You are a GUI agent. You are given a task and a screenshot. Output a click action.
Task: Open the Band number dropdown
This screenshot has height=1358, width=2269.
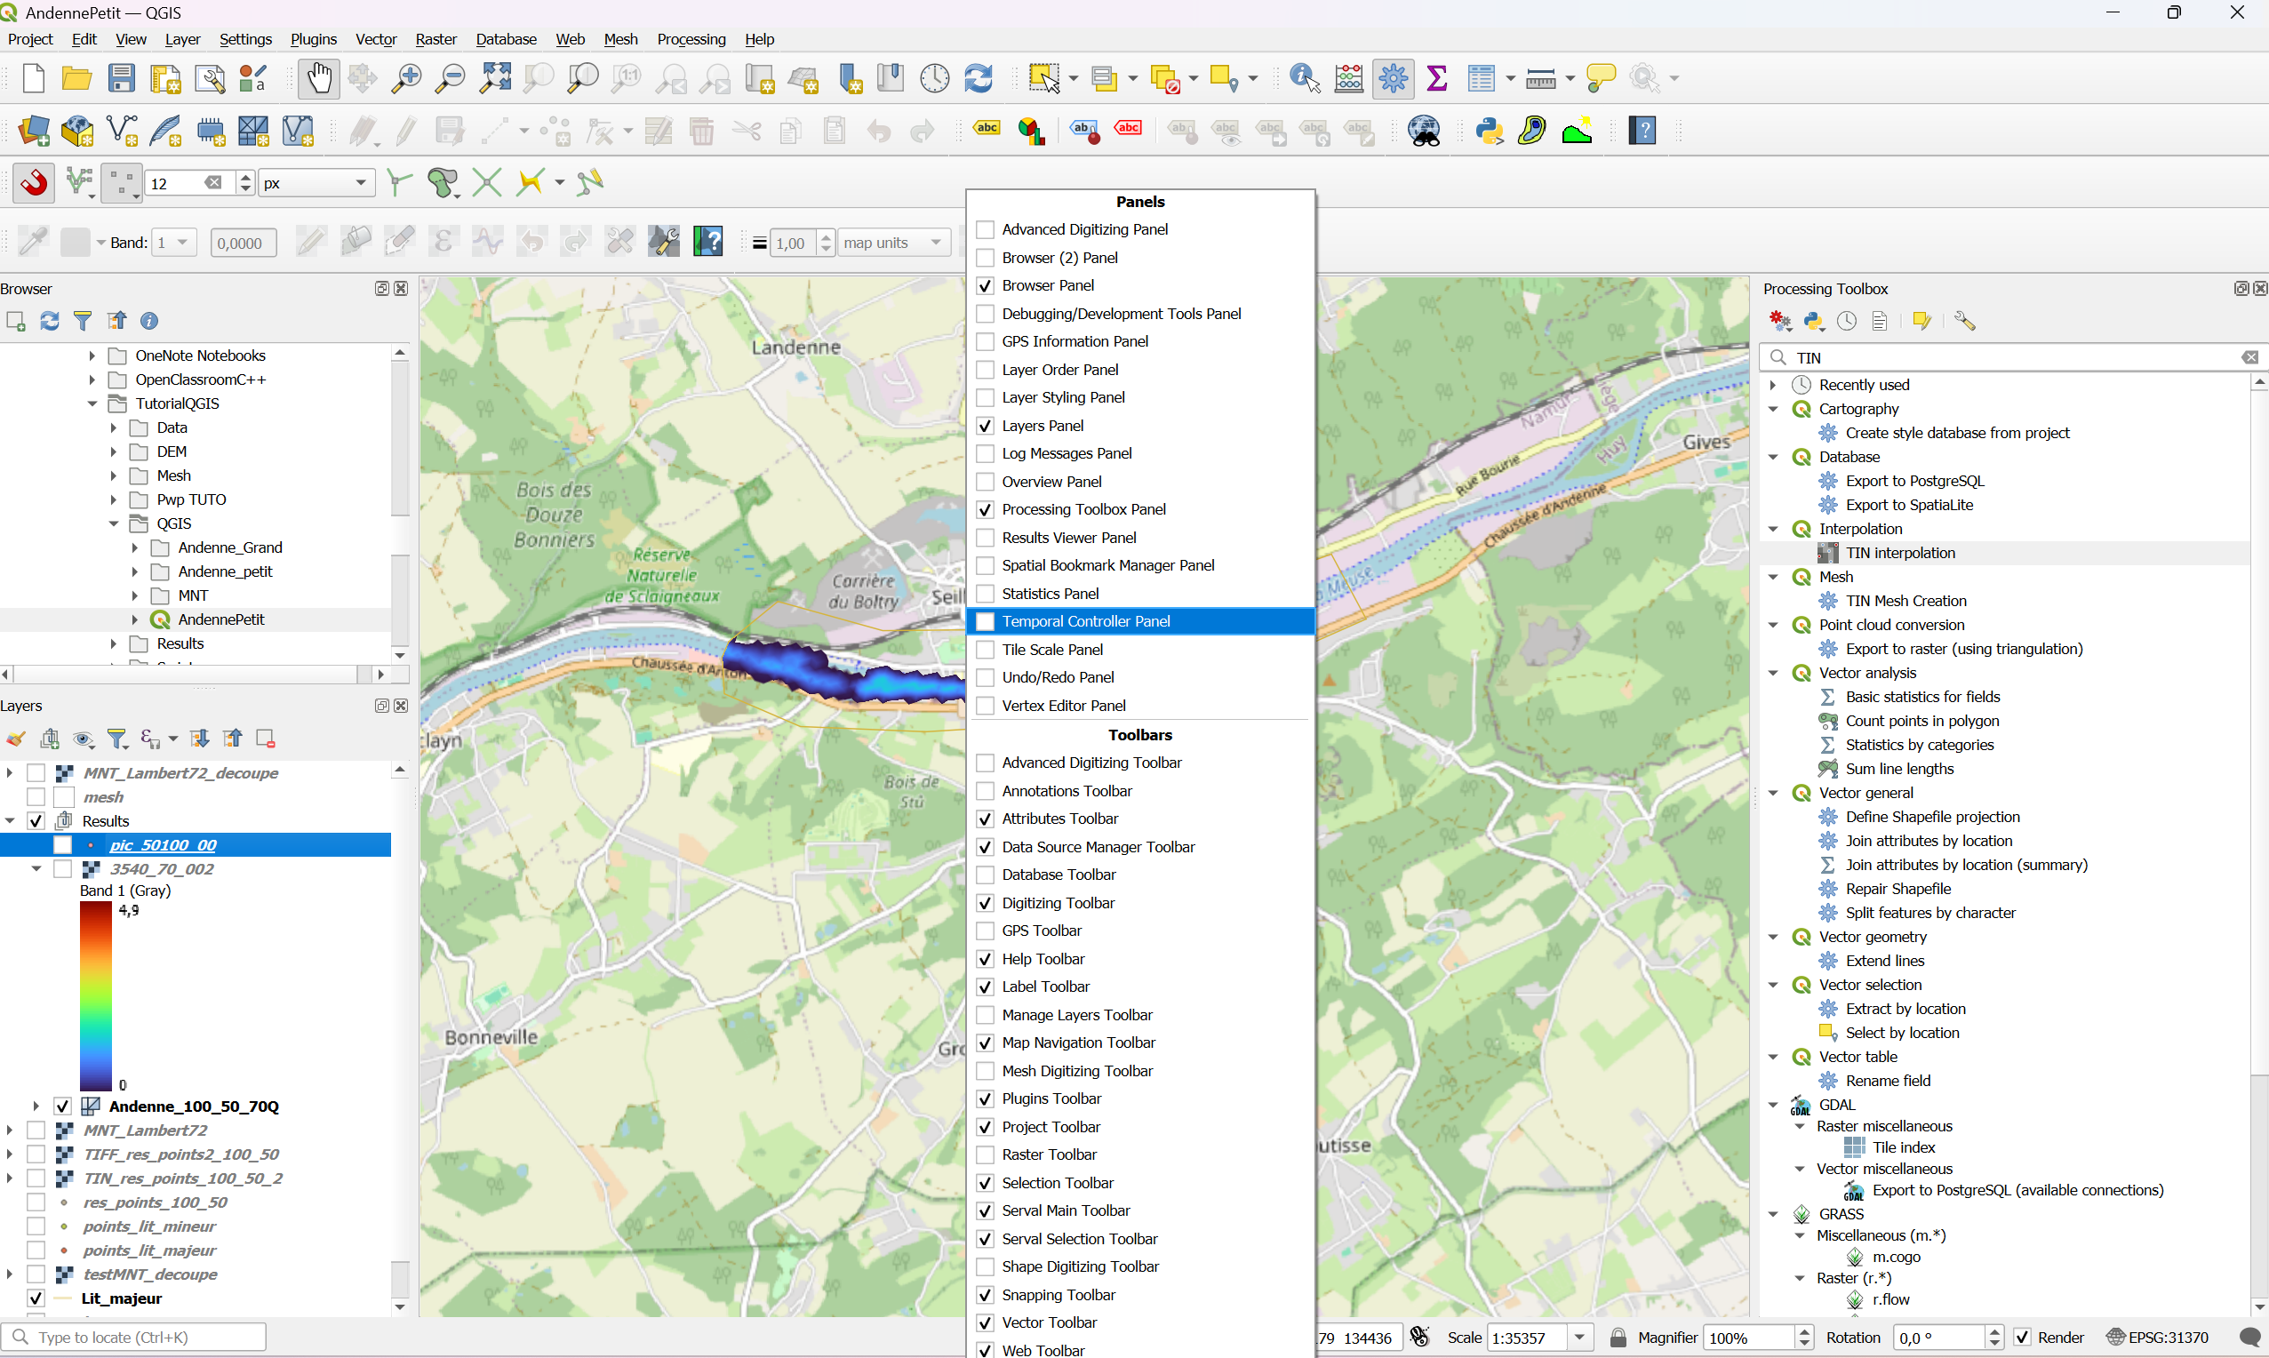click(174, 243)
